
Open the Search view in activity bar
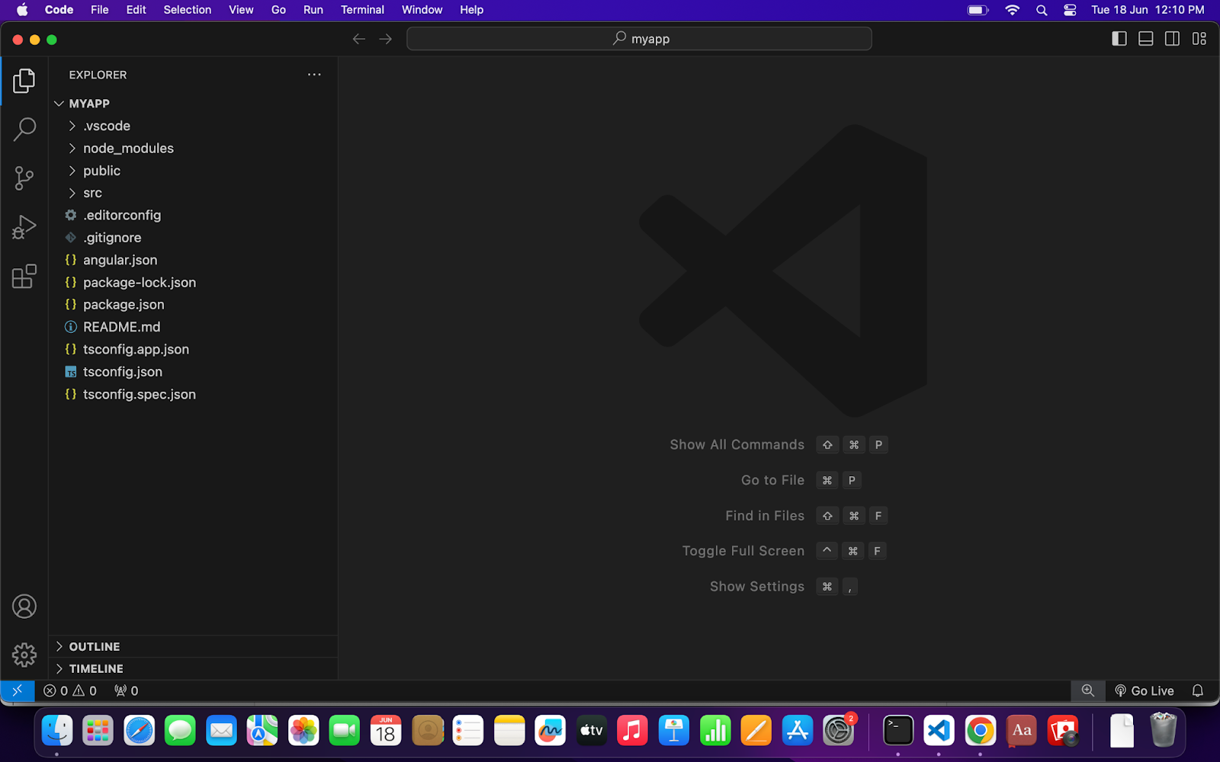24,130
